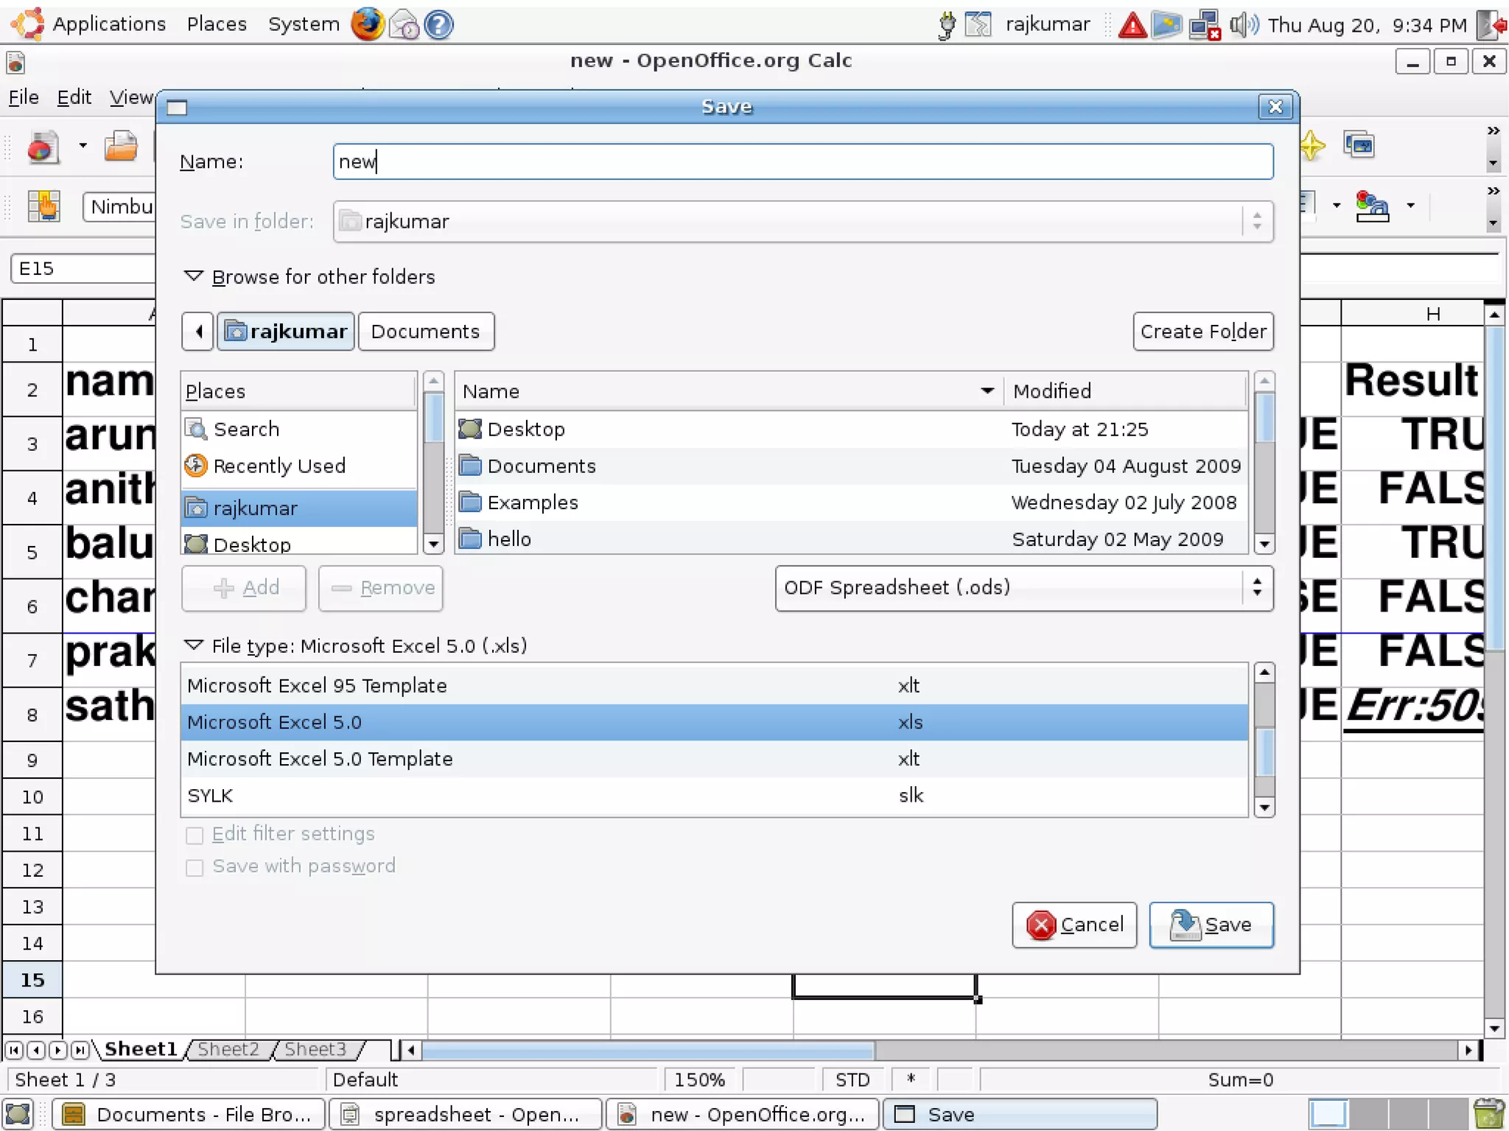This screenshot has height=1131, width=1509.
Task: Open the Examples folder in the file list
Action: pos(532,503)
